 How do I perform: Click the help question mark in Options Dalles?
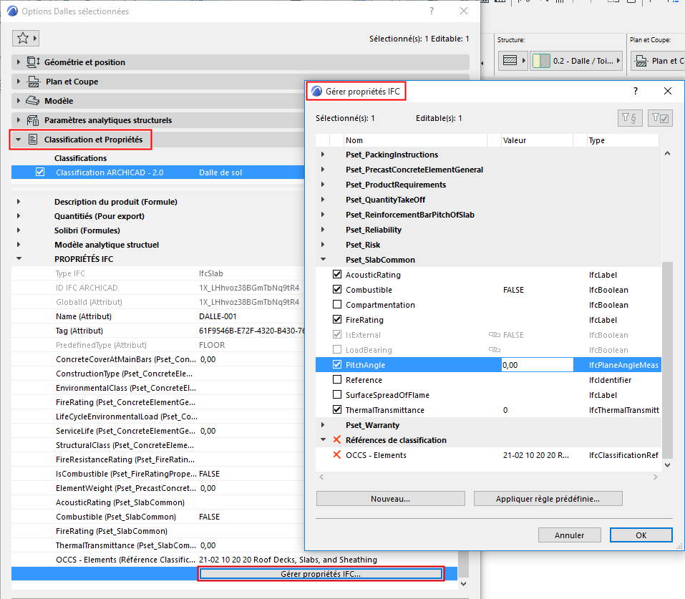click(432, 11)
